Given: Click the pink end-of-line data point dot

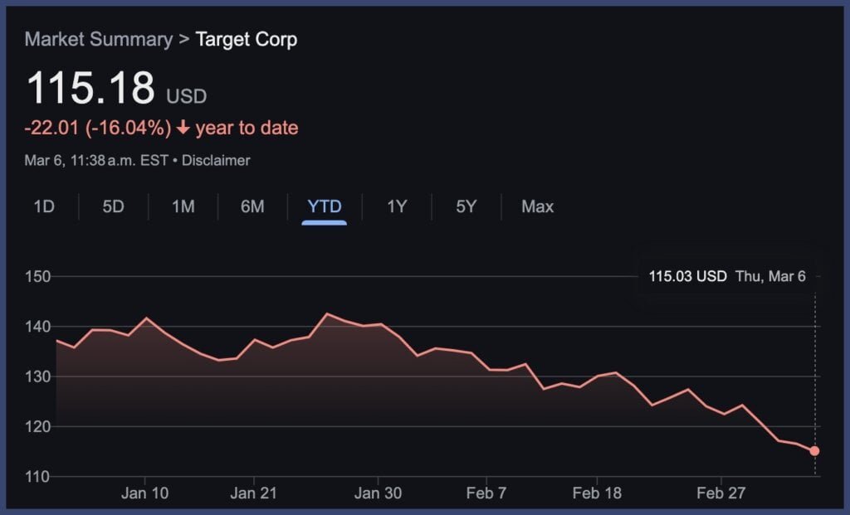Looking at the screenshot, I should 814,451.
